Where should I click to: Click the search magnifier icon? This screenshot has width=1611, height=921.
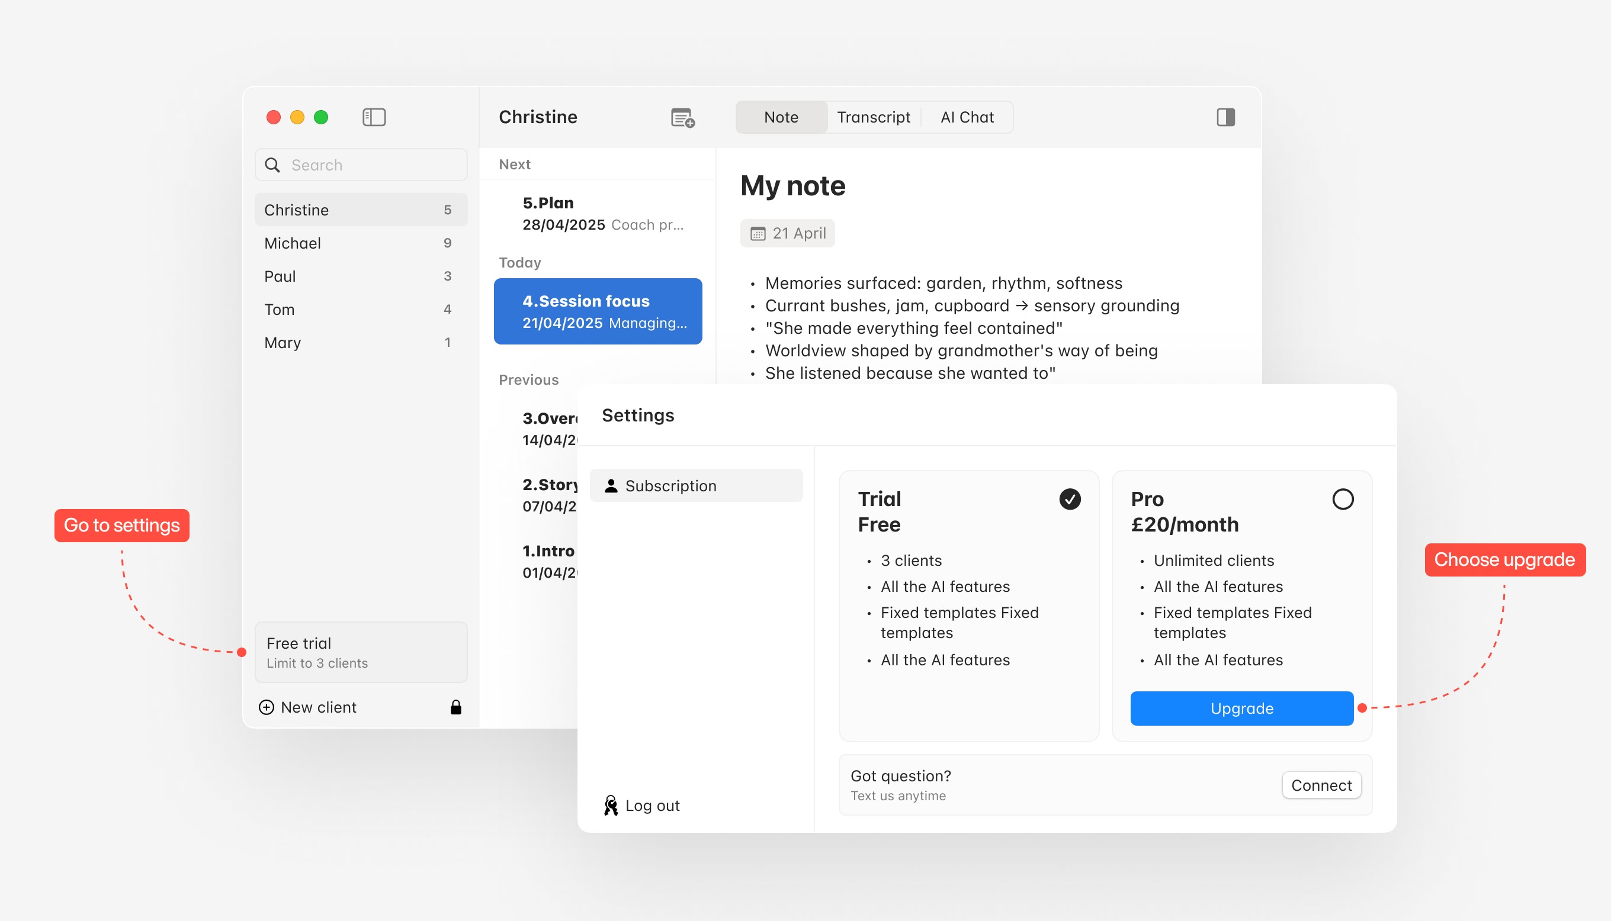(272, 165)
